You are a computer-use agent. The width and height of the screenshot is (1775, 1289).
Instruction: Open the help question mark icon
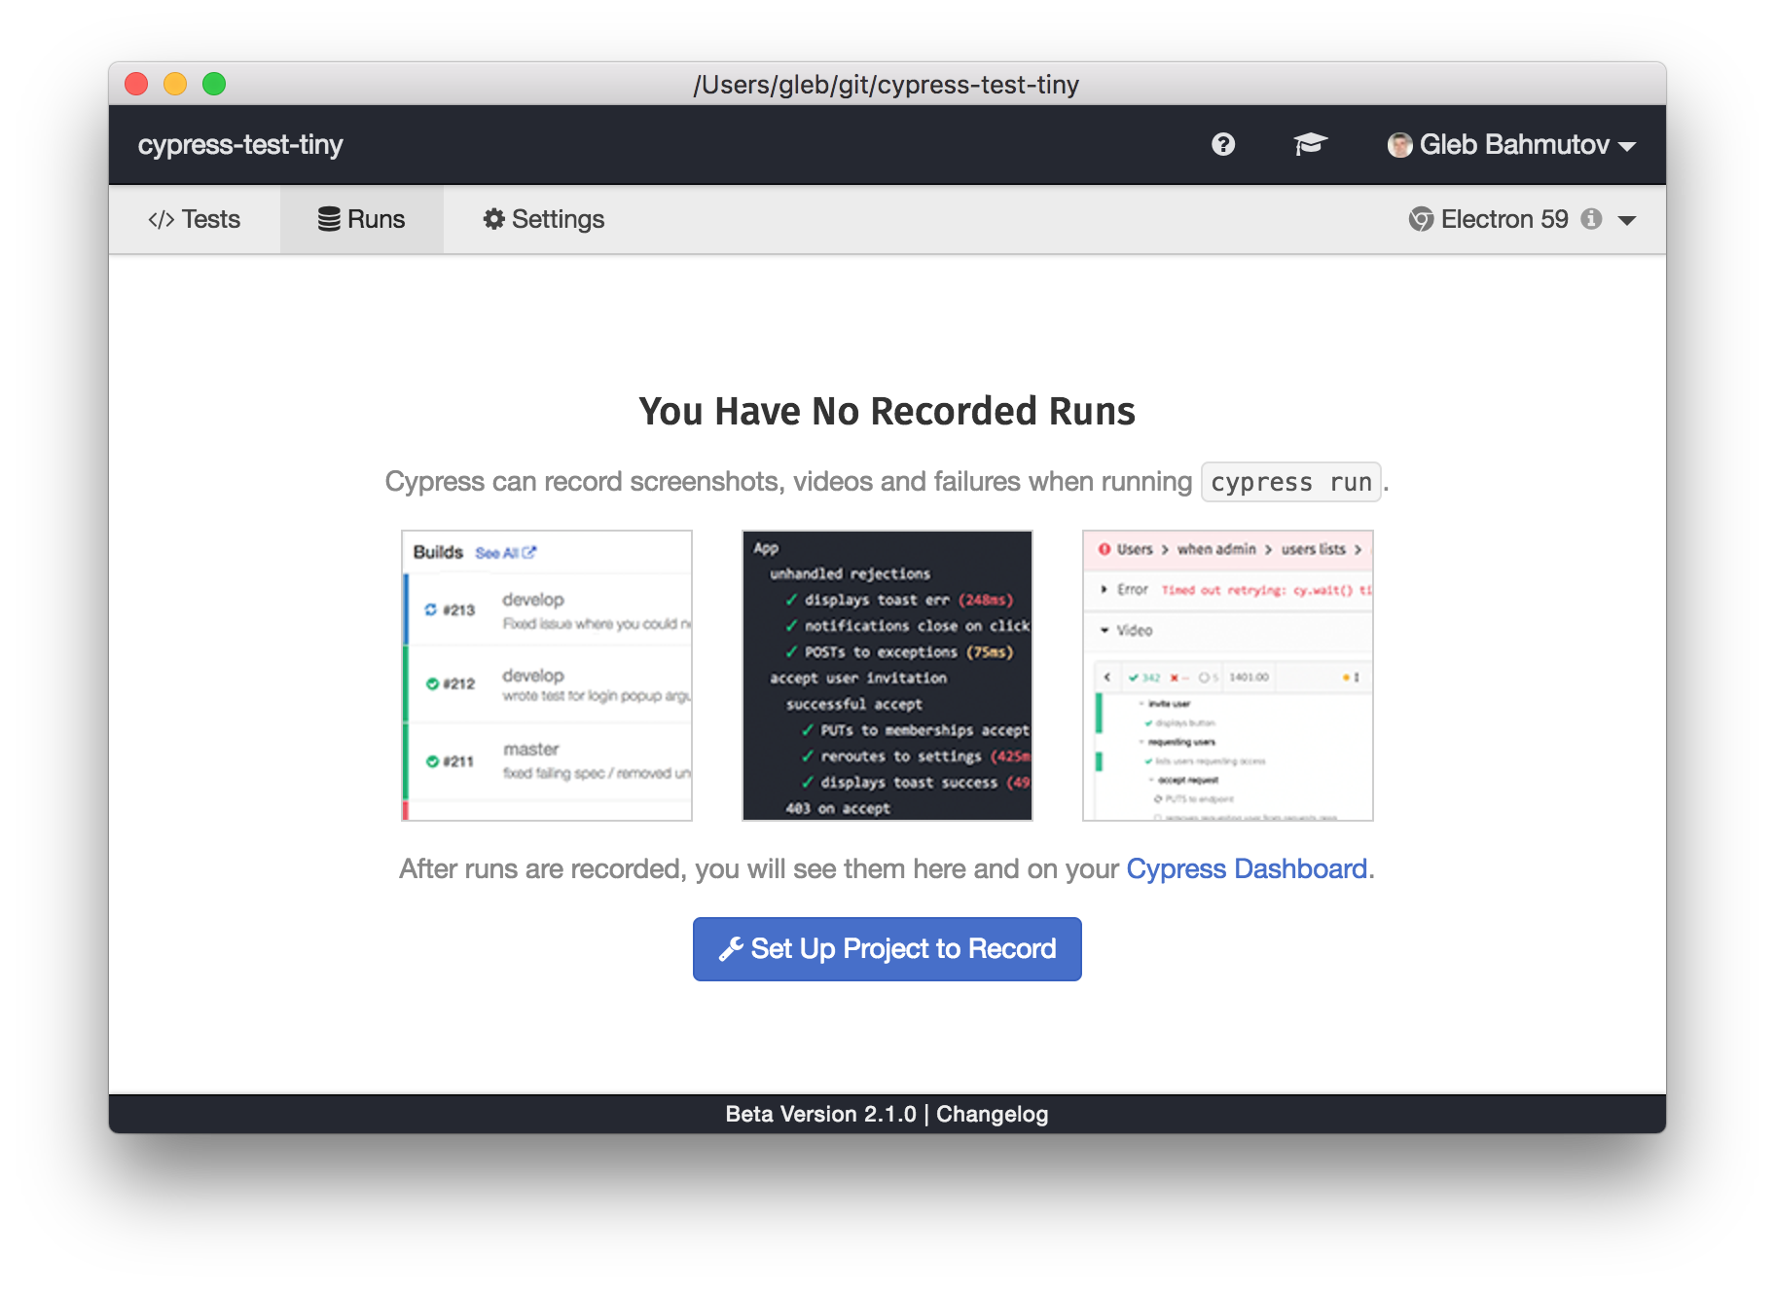tap(1222, 144)
